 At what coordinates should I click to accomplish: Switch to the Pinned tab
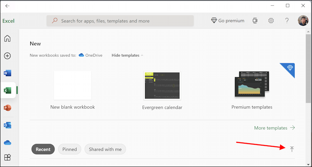coord(70,149)
